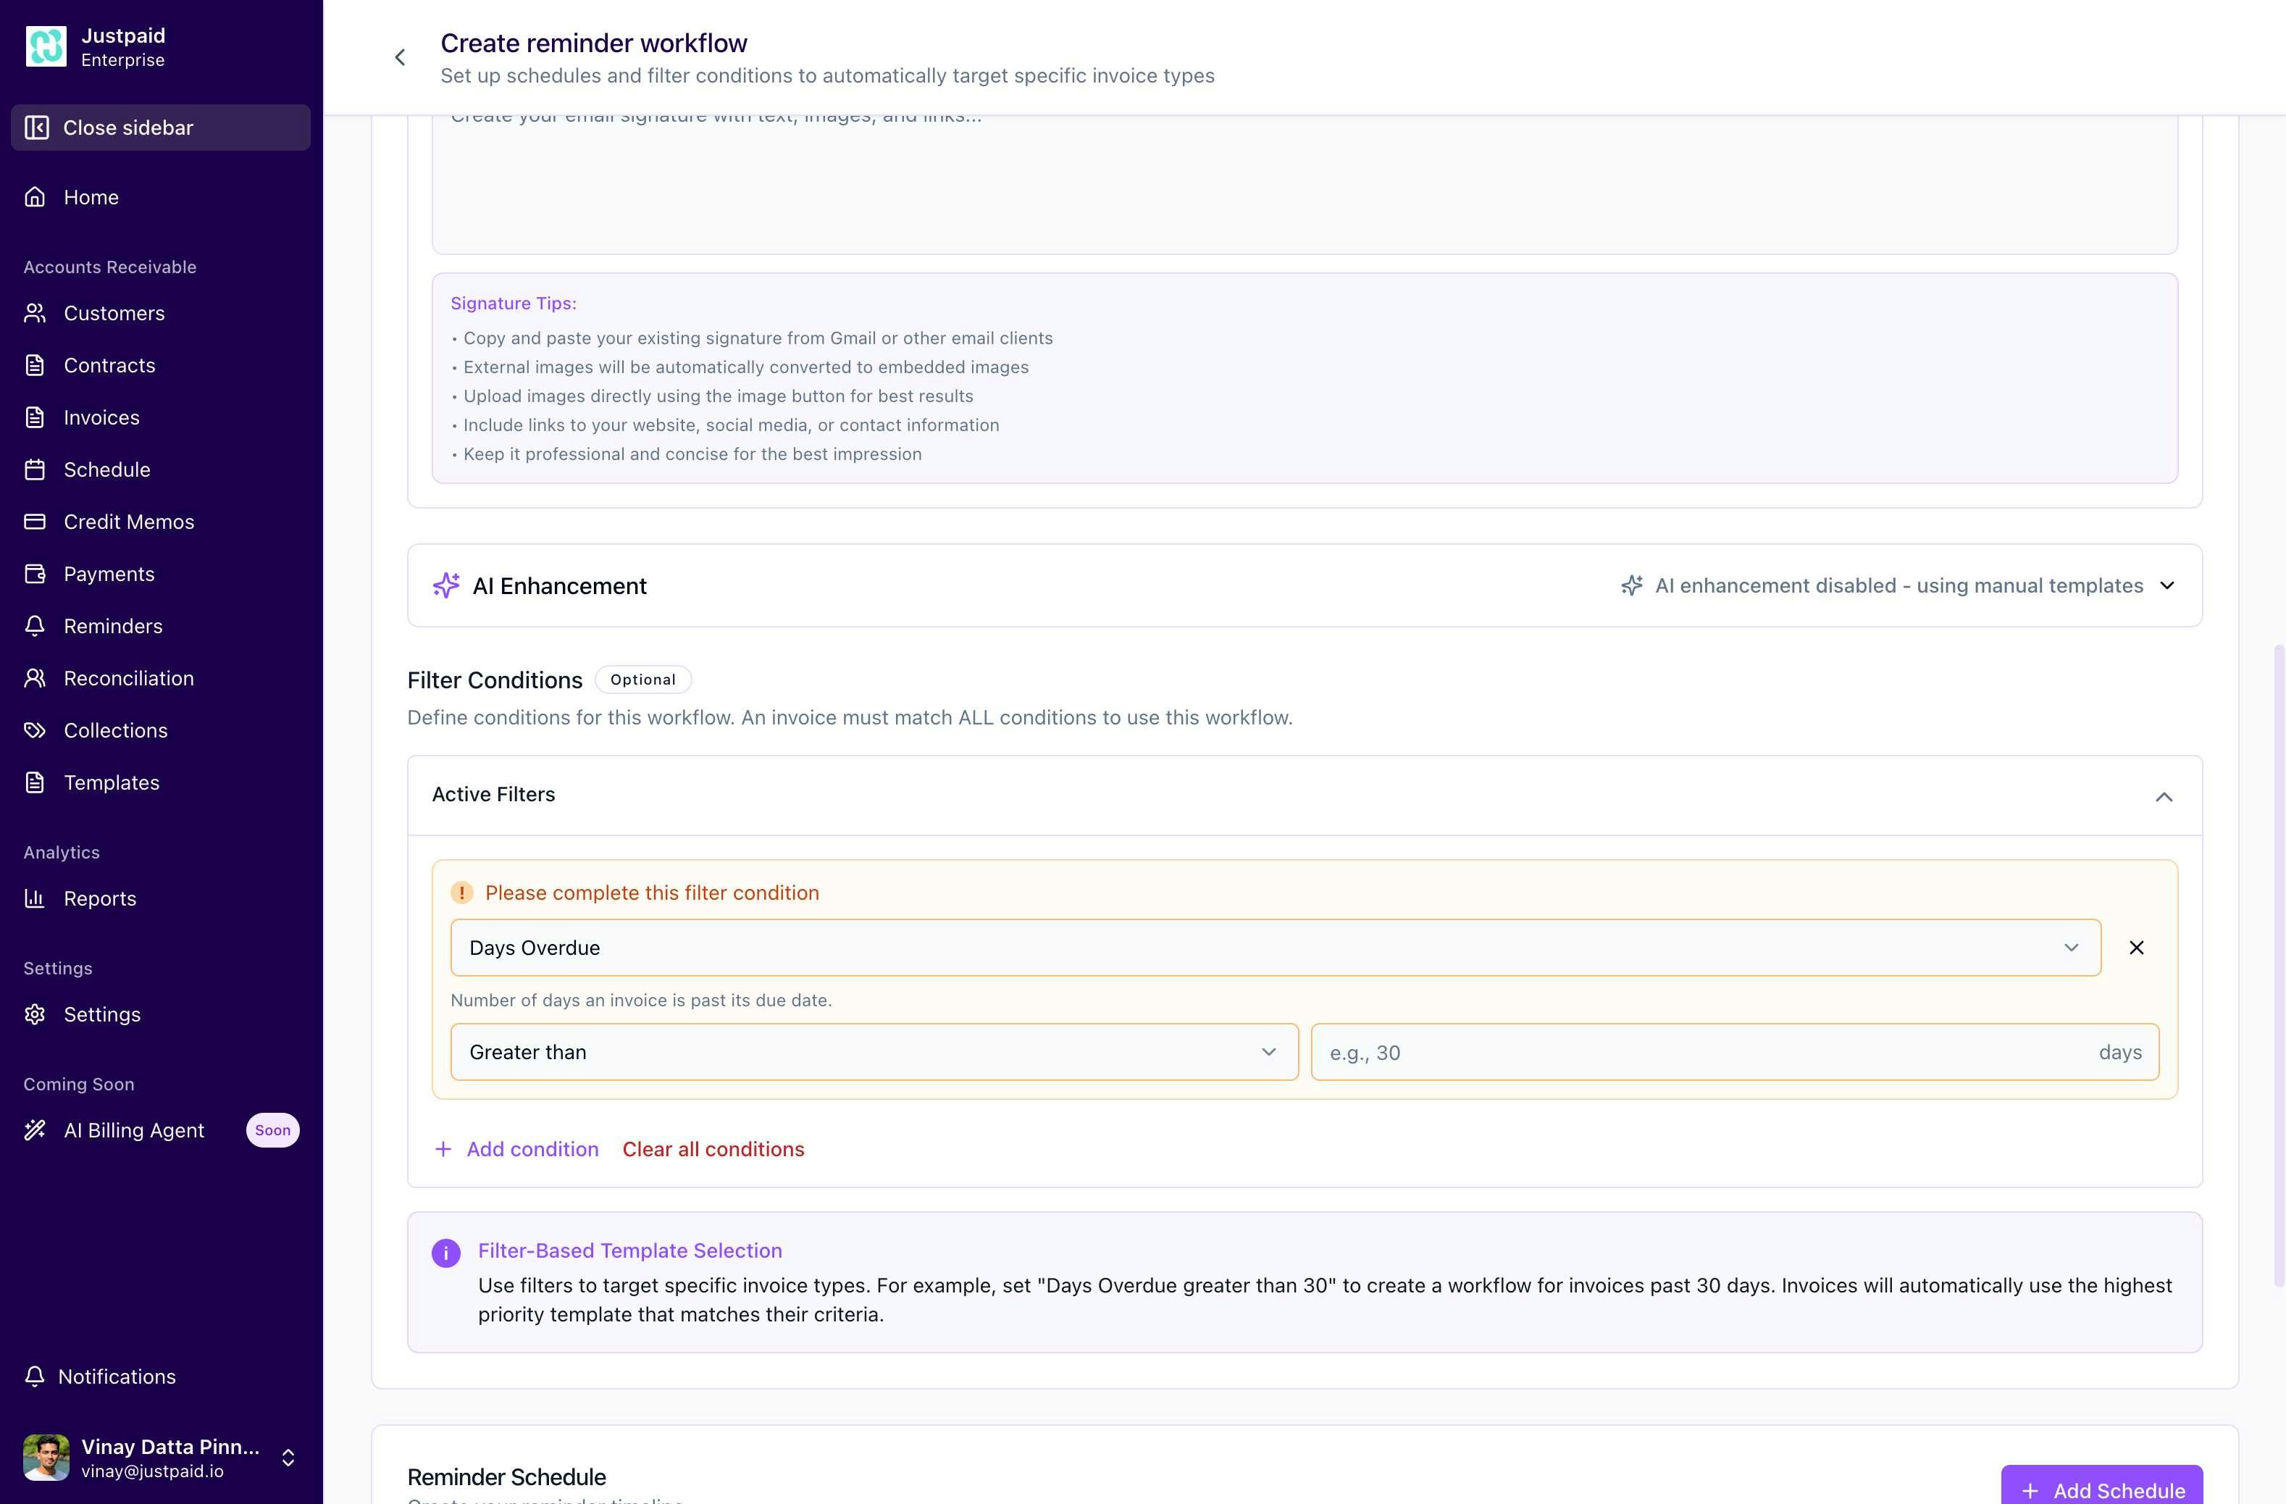This screenshot has height=1504, width=2286.
Task: Click the days value input field
Action: [x=1700, y=1053]
